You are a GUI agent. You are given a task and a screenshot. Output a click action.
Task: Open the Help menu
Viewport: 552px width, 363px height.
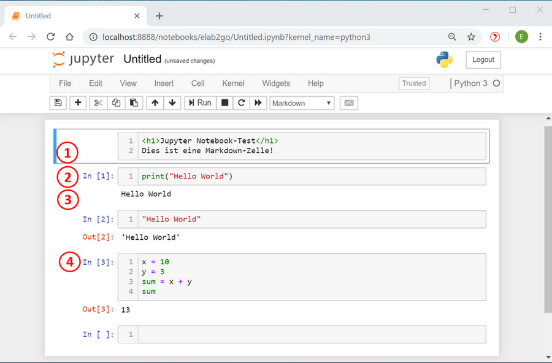tap(315, 83)
